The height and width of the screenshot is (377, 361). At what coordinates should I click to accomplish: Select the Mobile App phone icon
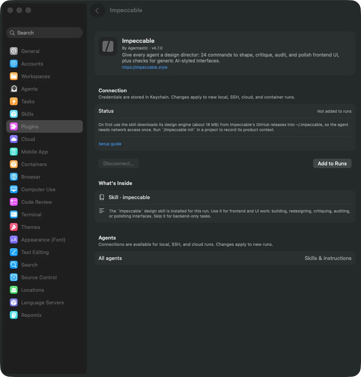pos(14,152)
